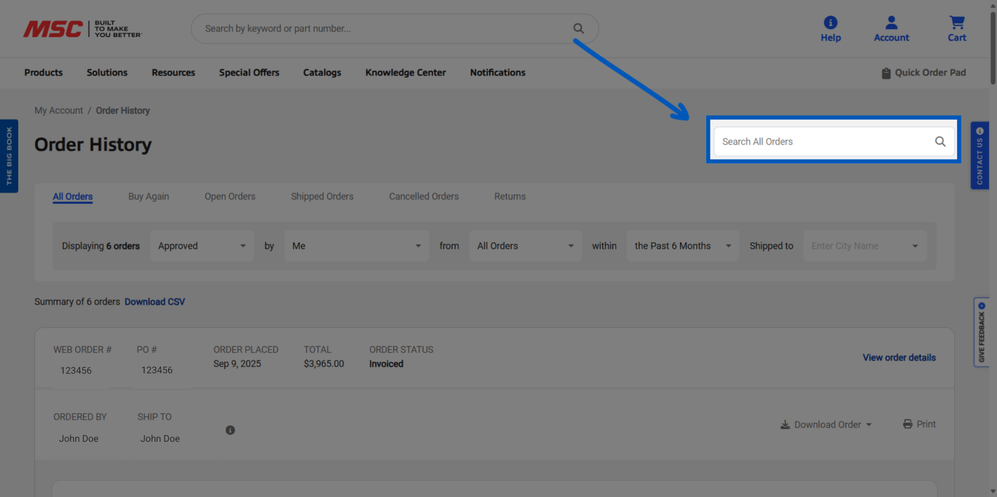The width and height of the screenshot is (997, 497).
Task: Open the Products menu
Action: click(43, 73)
